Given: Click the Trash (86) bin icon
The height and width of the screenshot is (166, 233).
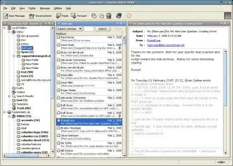Looking at the screenshot, I should coord(14,108).
